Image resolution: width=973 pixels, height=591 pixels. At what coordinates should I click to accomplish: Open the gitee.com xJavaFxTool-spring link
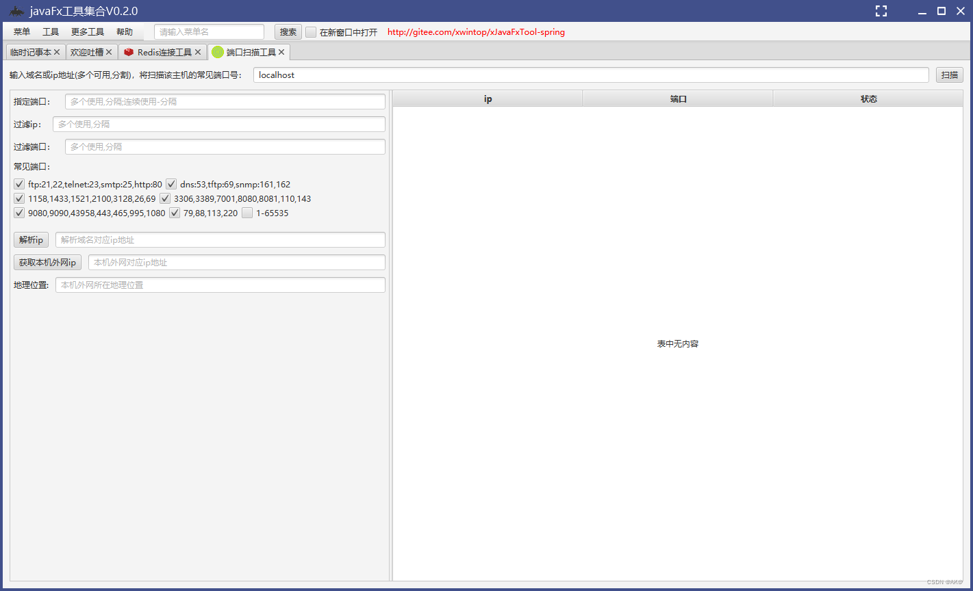476,32
